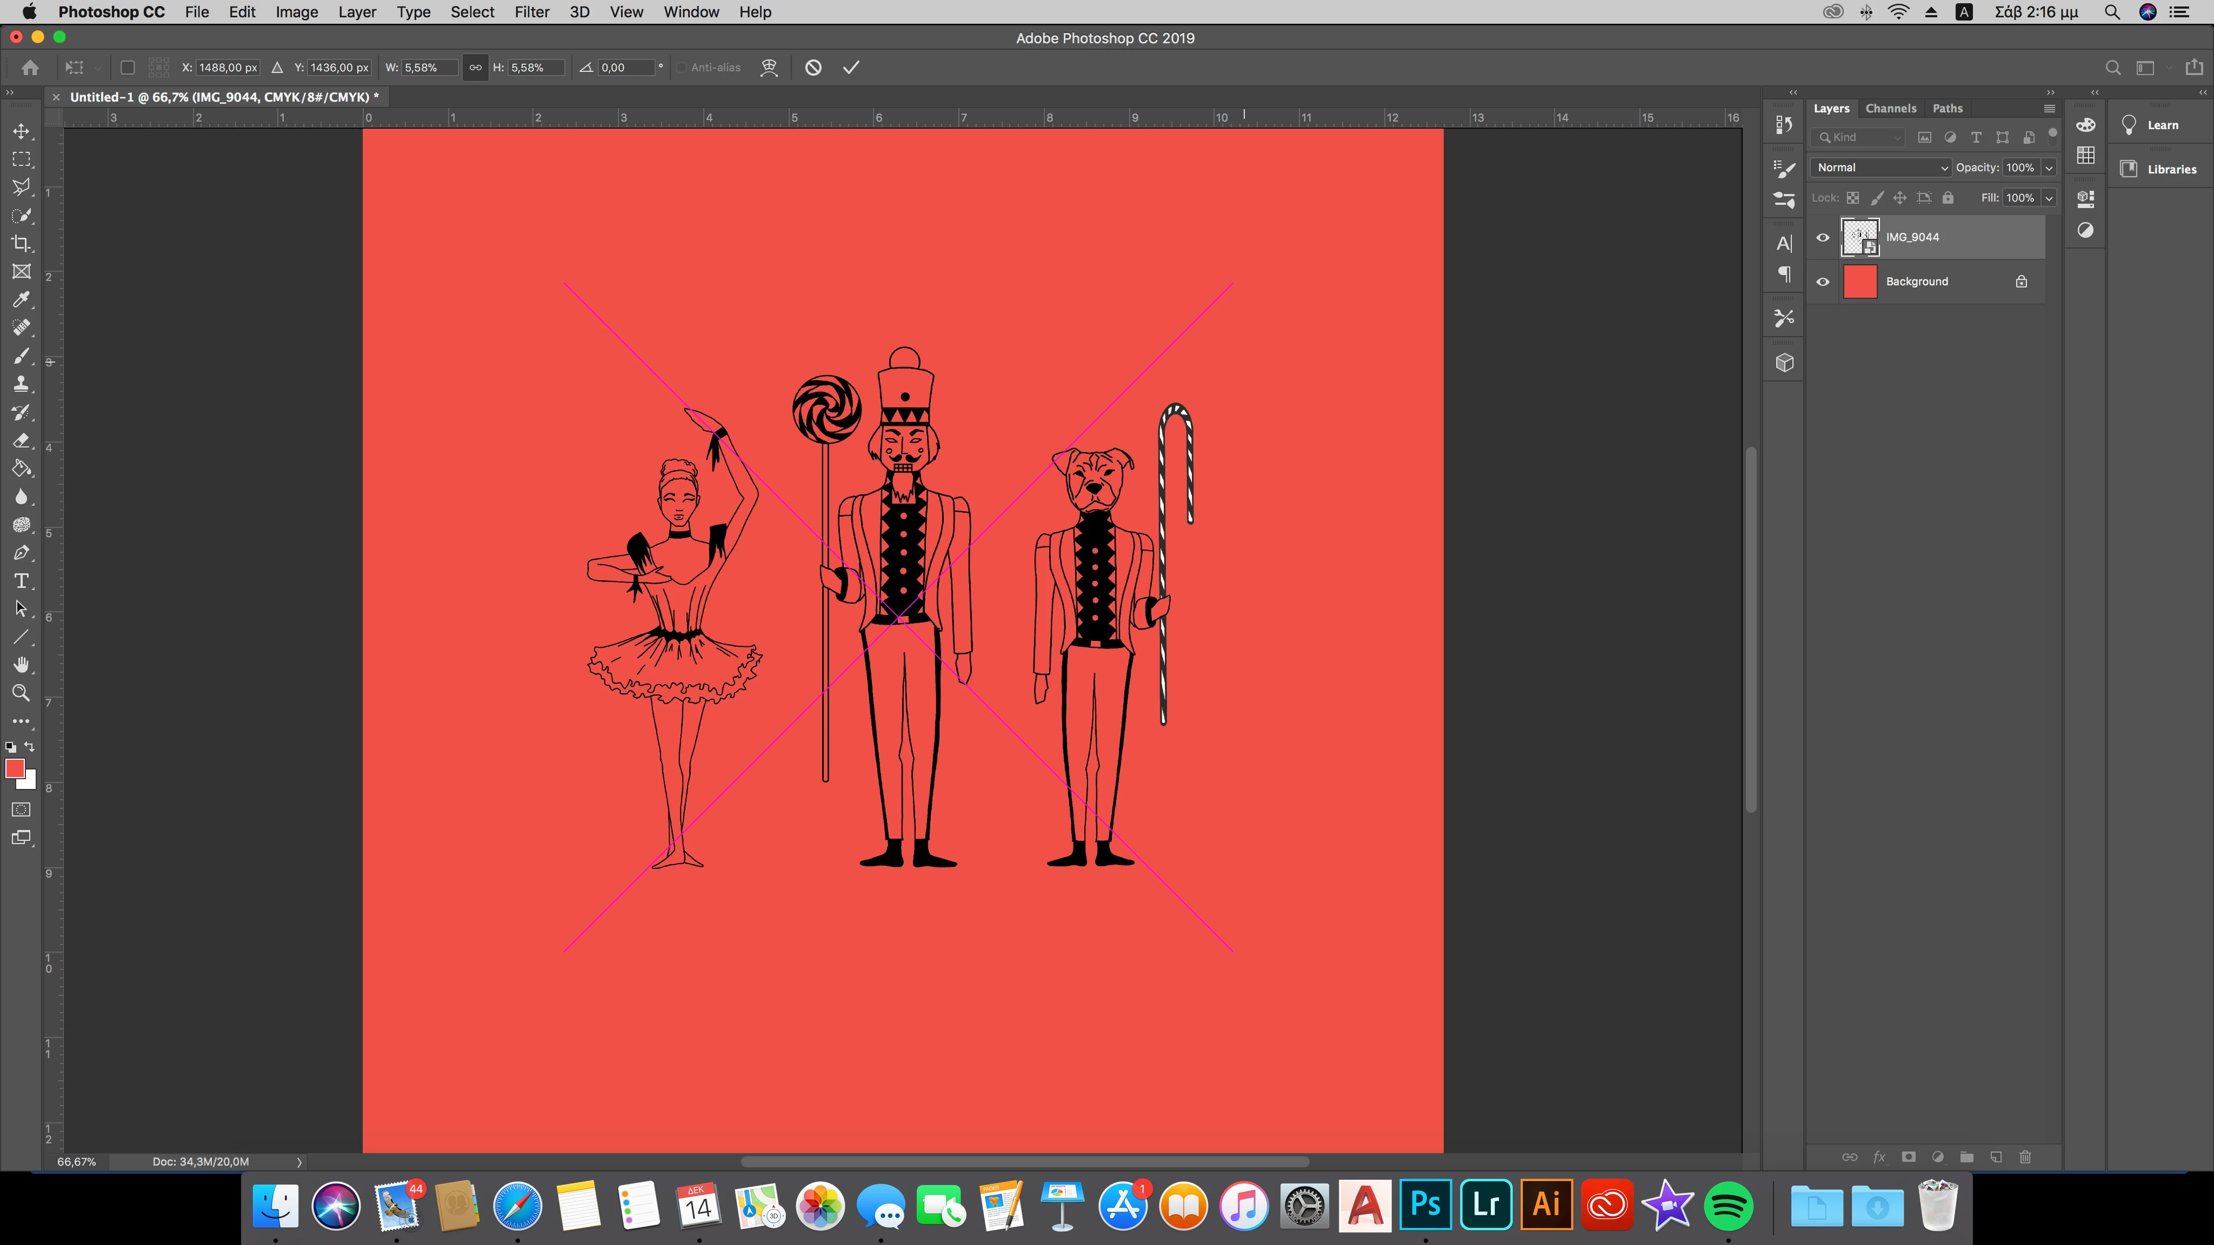Hide the IMG_9044 layer visibility eye
This screenshot has height=1245, width=2214.
[1823, 238]
